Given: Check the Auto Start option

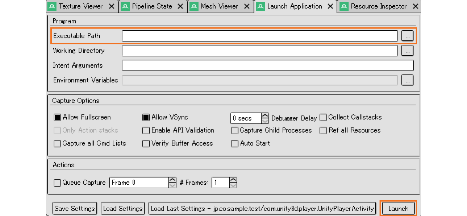Looking at the screenshot, I should click(235, 144).
